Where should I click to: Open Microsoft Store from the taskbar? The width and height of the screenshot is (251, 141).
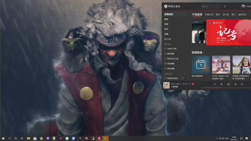(35, 138)
